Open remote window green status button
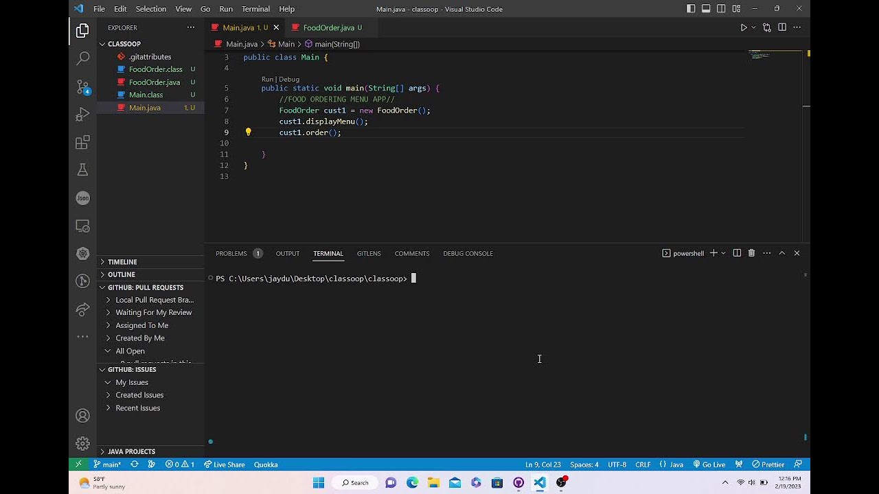This screenshot has height=494, width=879. tap(78, 464)
